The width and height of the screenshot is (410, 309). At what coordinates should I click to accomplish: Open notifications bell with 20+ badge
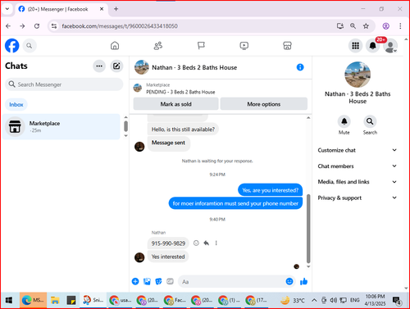[373, 46]
